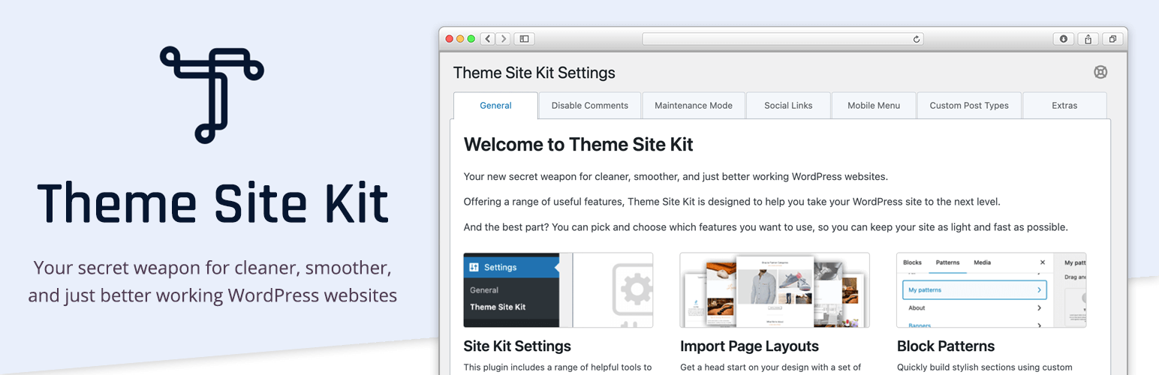Screen dimensions: 1159x375
Task: Click the Site Kit Settings thumbnail image
Action: 558,290
